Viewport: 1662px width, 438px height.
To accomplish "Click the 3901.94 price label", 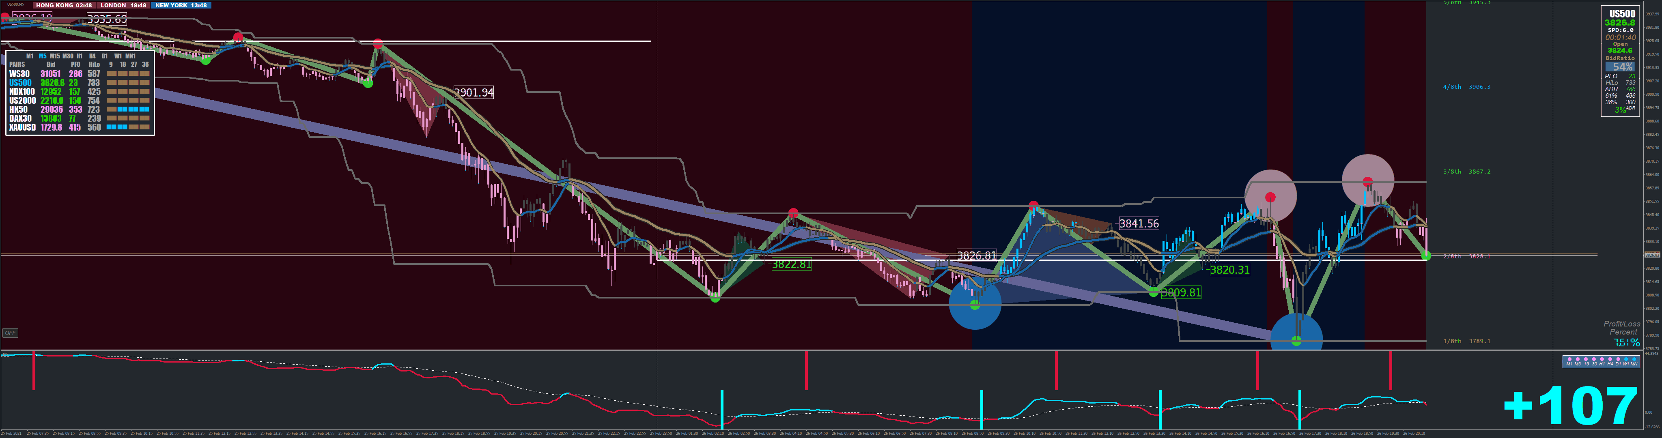I will 474,93.
